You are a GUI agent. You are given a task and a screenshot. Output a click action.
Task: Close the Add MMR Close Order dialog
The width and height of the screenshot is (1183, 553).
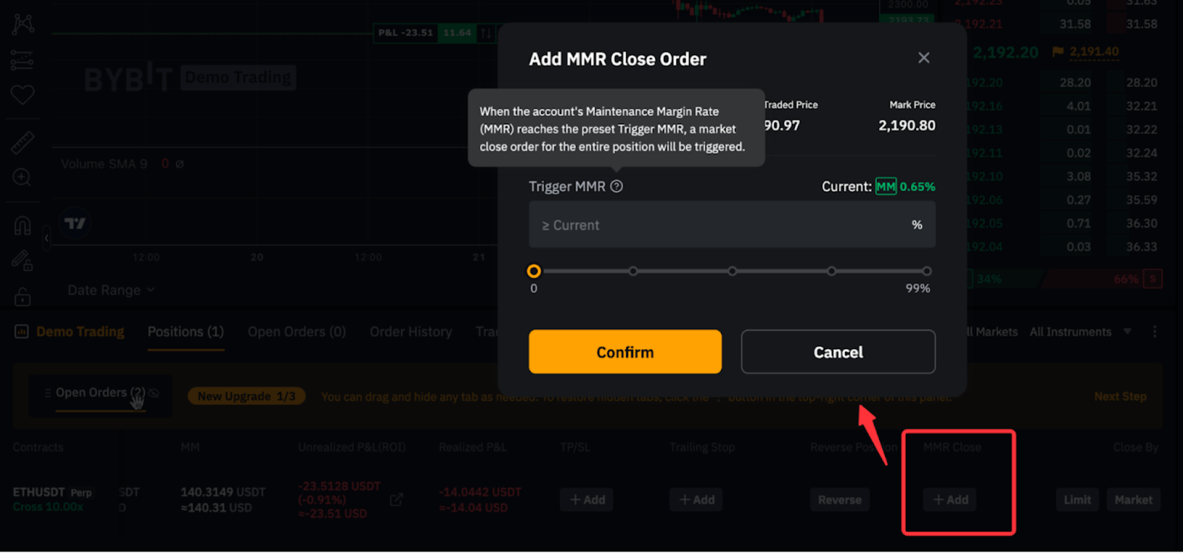click(923, 58)
